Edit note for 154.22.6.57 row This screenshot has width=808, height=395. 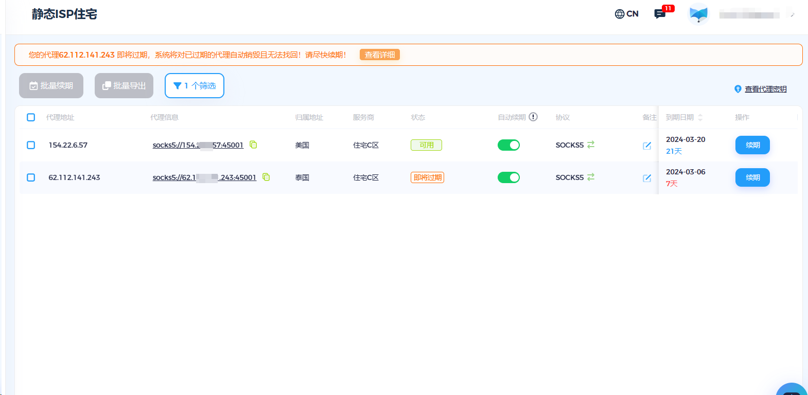pos(647,146)
